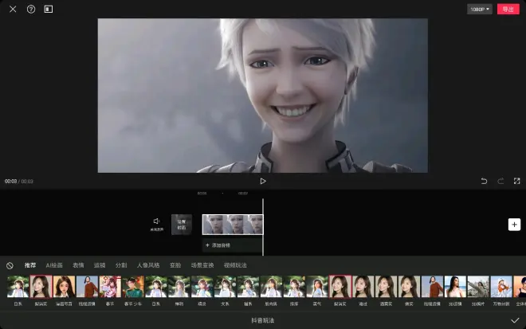Enter fullscreen preview mode

(516, 181)
